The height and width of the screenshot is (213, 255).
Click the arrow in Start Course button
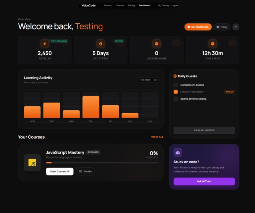pyautogui.click(x=68, y=171)
